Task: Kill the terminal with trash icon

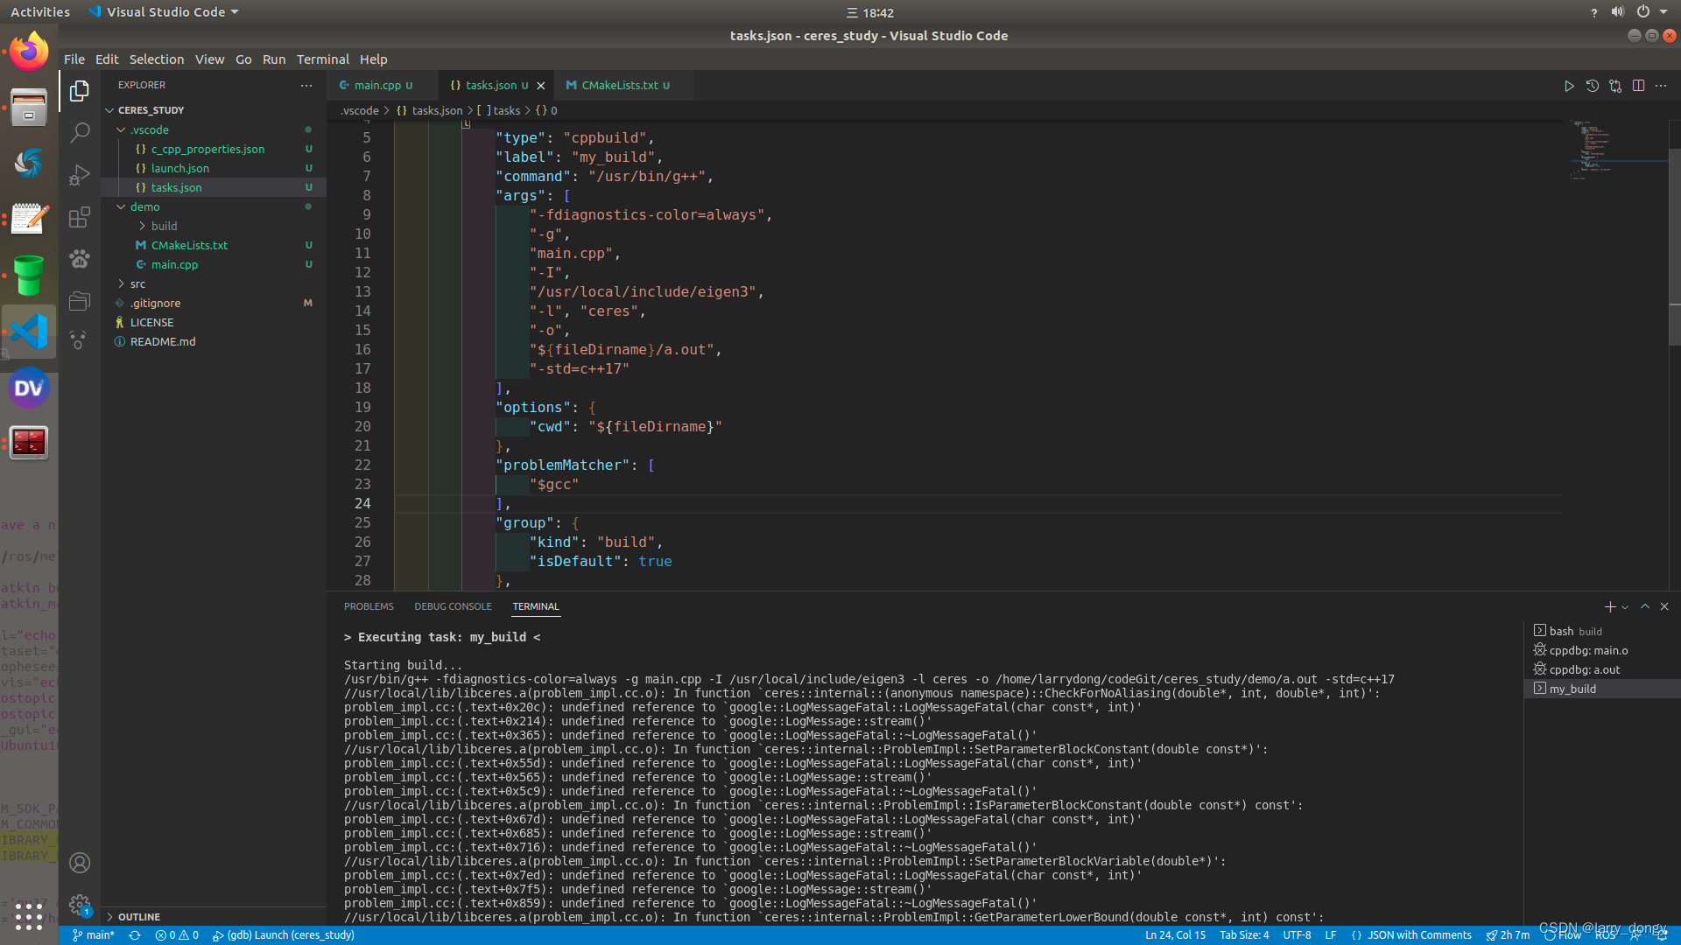Action: pos(1665,606)
